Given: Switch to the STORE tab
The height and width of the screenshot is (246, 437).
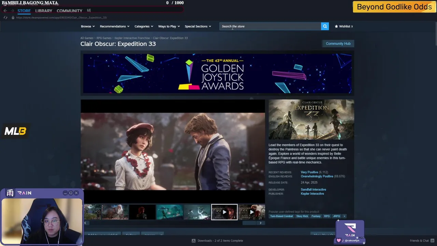Looking at the screenshot, I should 24,11.
